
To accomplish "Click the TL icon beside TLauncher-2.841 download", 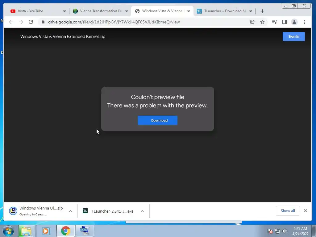I will coord(85,211).
